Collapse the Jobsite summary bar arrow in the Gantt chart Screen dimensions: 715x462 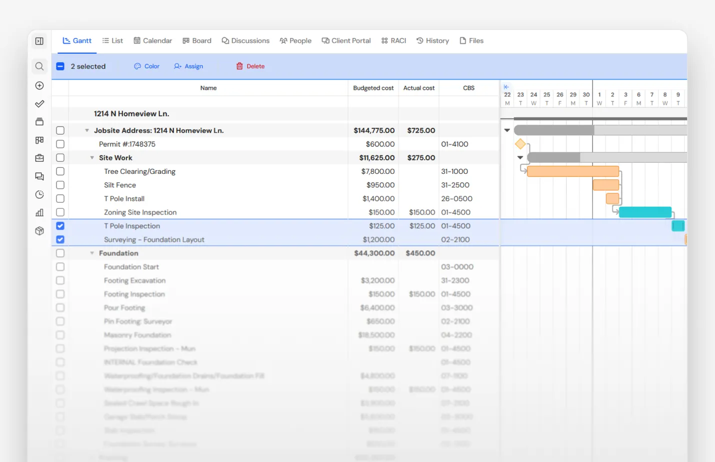click(507, 130)
